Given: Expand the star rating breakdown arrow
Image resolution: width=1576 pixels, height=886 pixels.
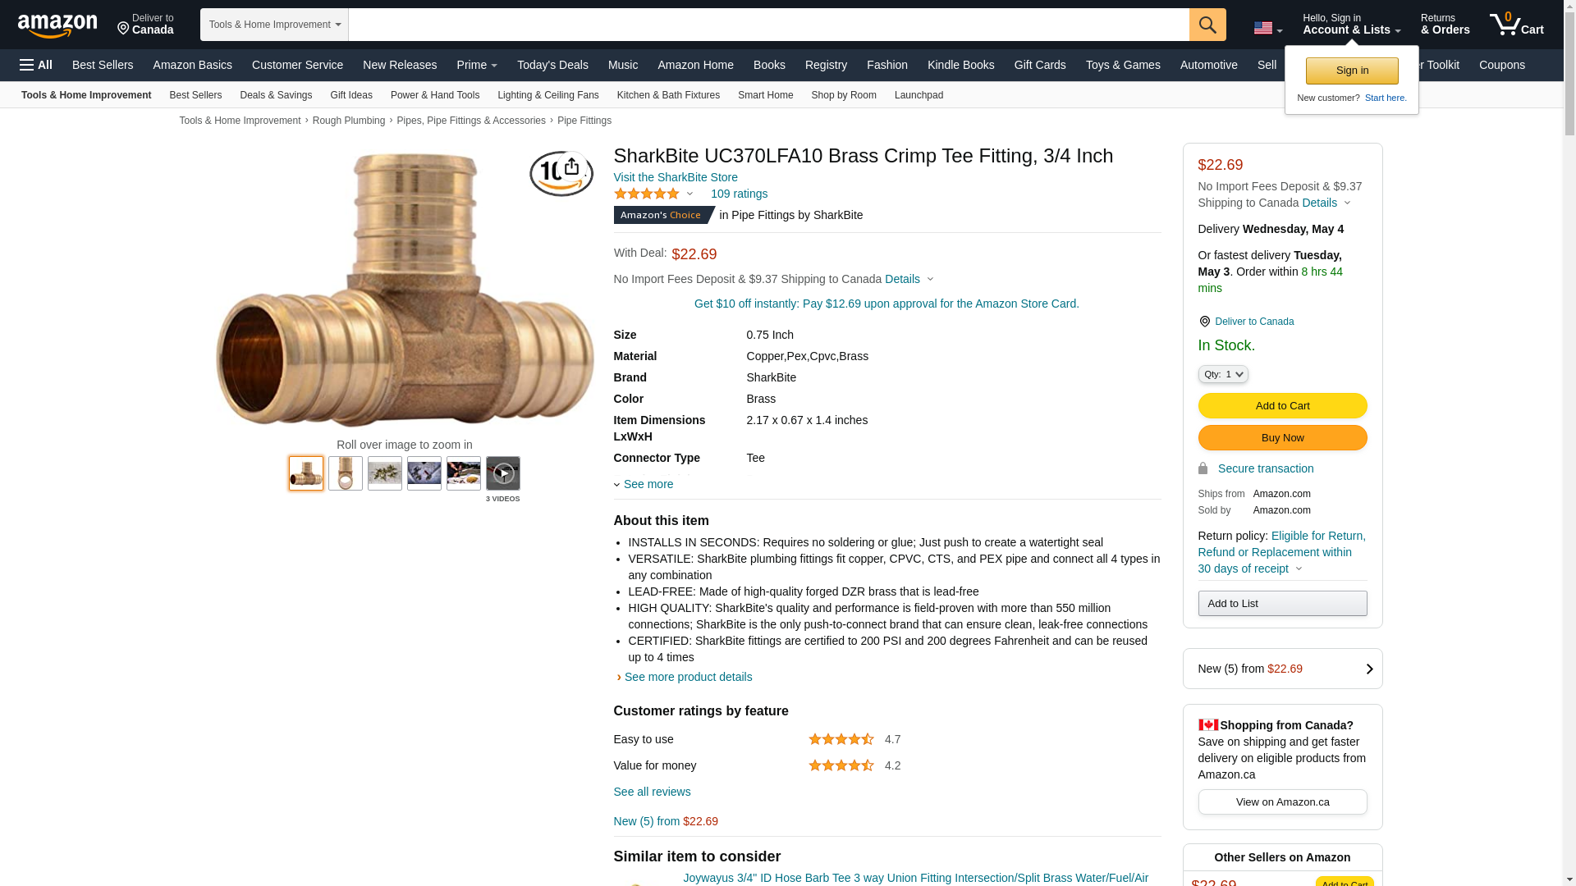Looking at the screenshot, I should click(x=689, y=194).
